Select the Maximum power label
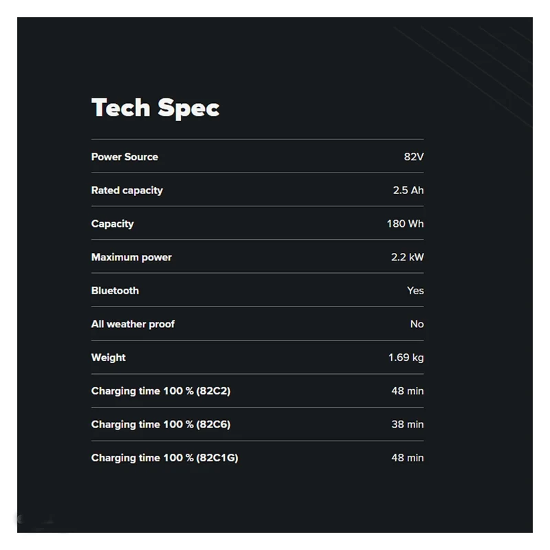The image size is (550, 550). (131, 257)
